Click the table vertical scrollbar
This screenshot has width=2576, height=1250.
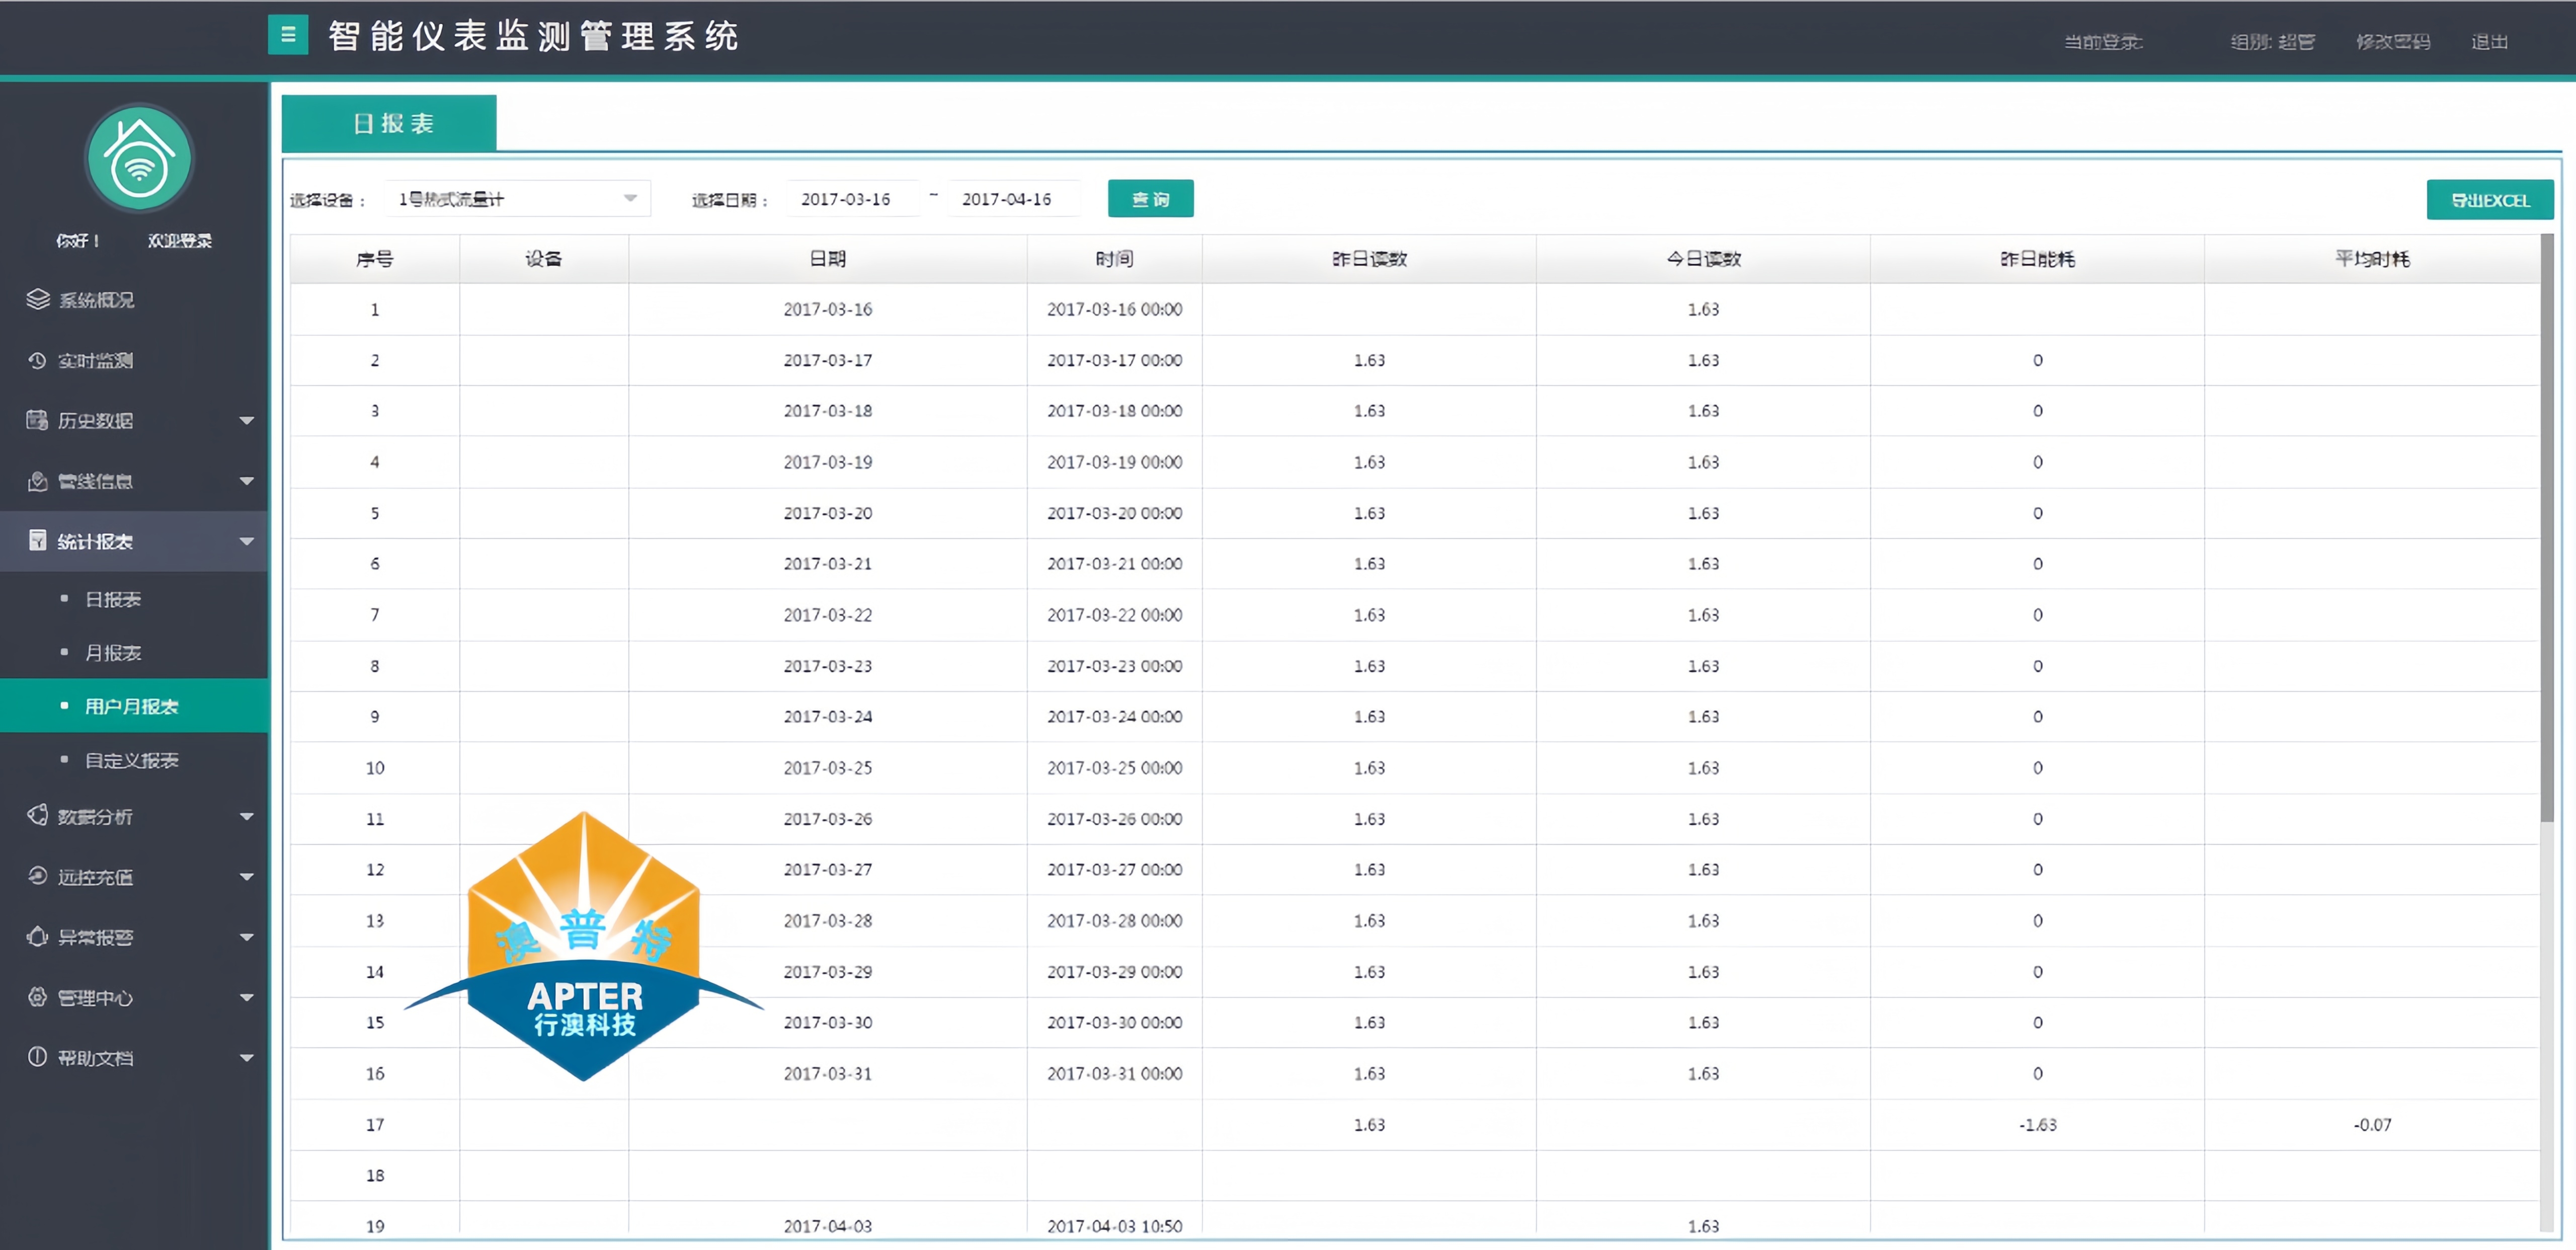point(2548,528)
